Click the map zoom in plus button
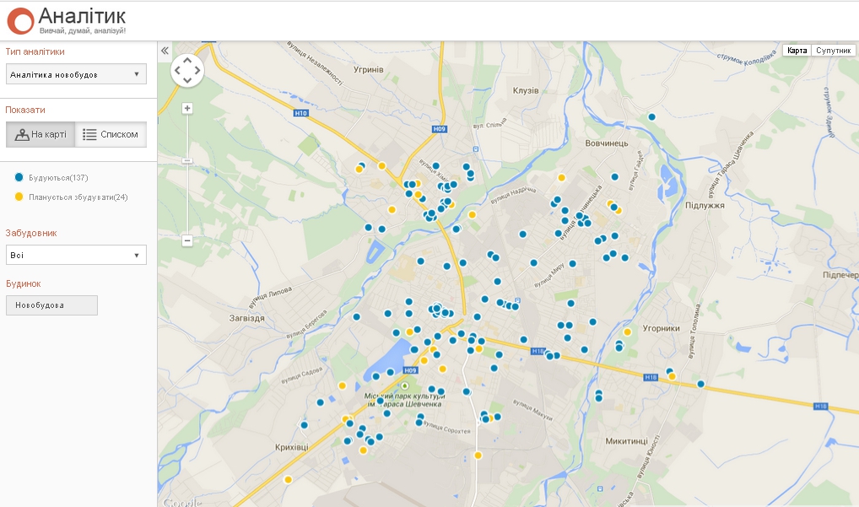 [x=187, y=108]
